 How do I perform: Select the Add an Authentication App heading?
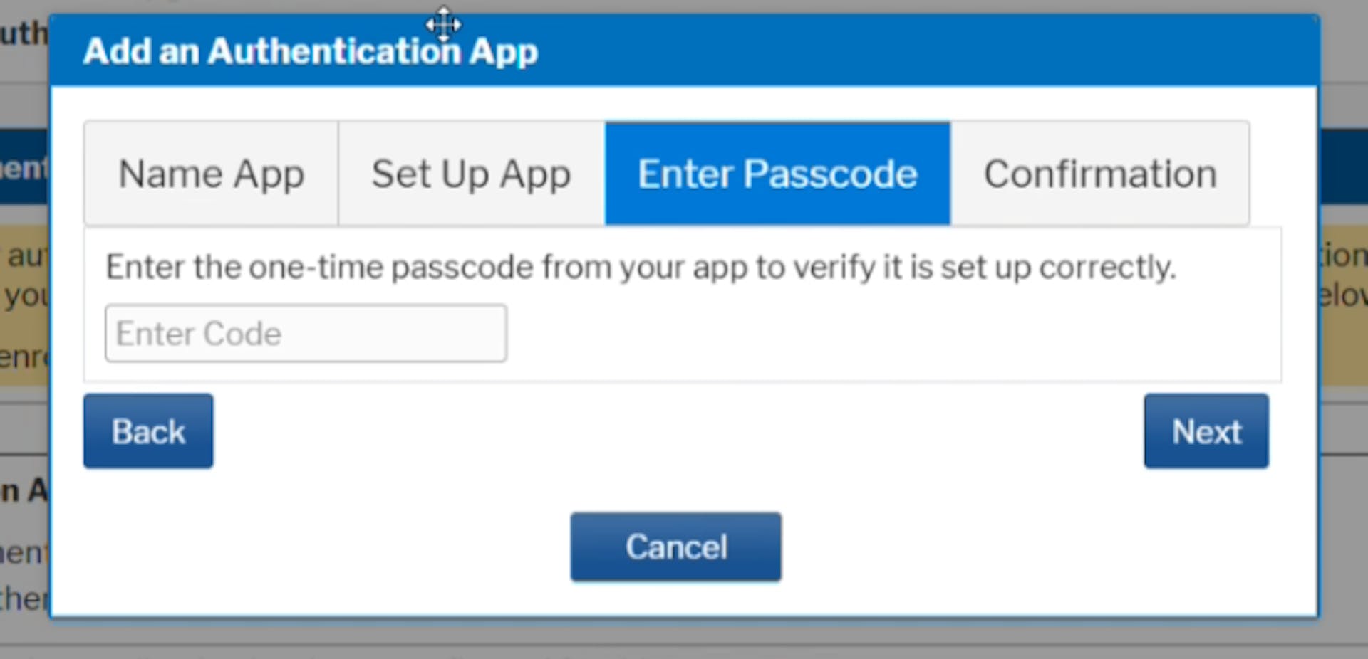[x=311, y=50]
